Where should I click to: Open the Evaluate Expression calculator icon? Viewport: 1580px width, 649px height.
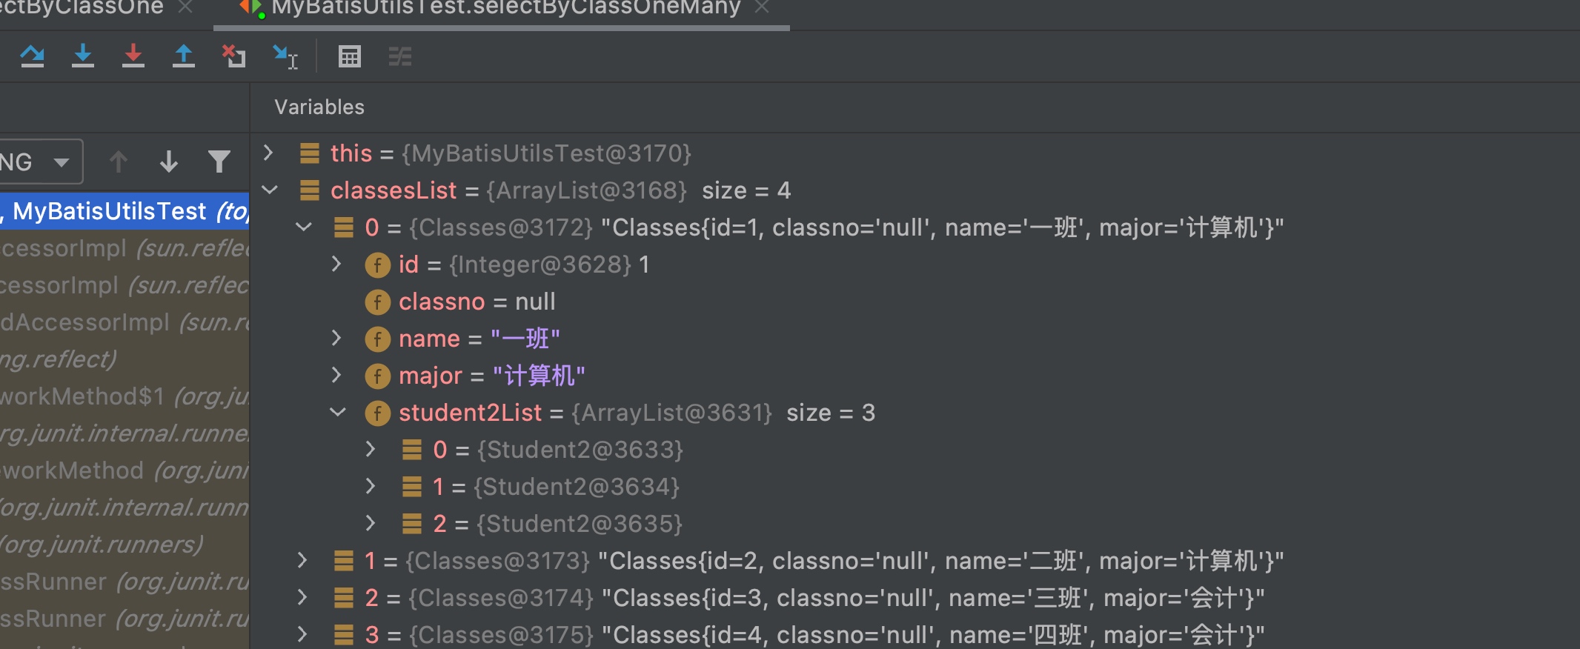[349, 56]
